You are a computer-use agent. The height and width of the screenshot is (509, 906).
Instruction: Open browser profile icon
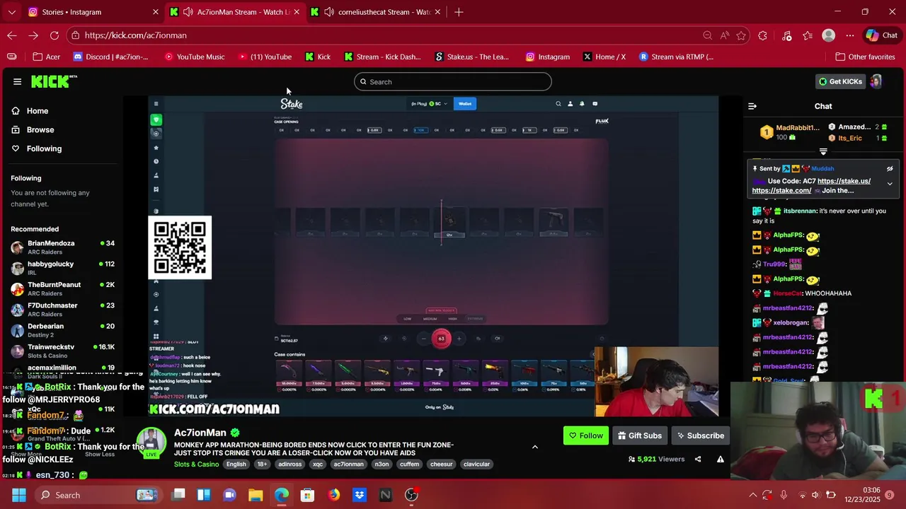coord(829,35)
